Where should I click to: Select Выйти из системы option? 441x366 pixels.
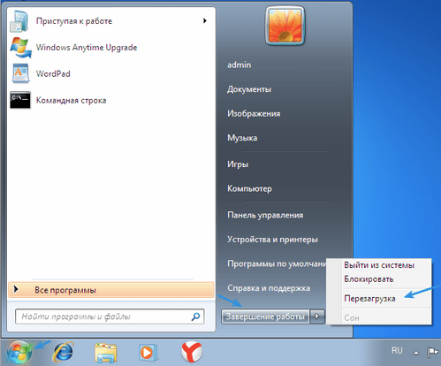click(379, 265)
